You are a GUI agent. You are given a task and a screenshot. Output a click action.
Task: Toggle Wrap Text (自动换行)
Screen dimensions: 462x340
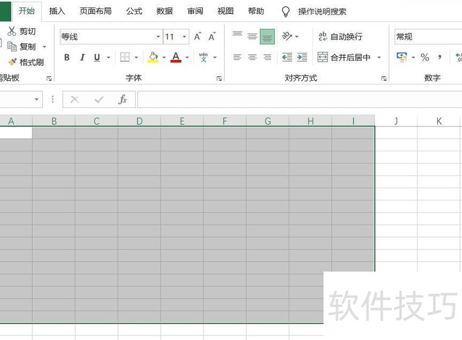pyautogui.click(x=341, y=36)
